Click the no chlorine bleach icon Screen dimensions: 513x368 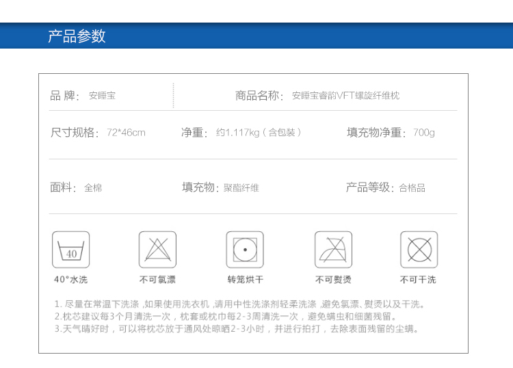157,250
